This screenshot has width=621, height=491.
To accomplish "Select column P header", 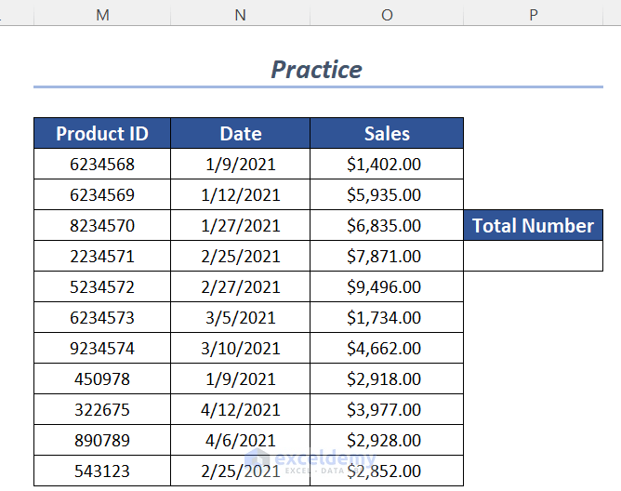I will click(x=533, y=14).
